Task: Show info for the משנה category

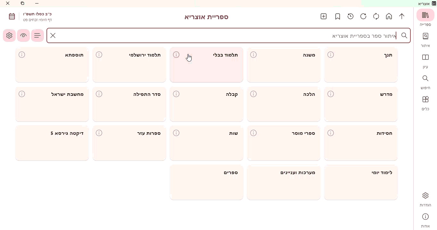Action: point(253,55)
